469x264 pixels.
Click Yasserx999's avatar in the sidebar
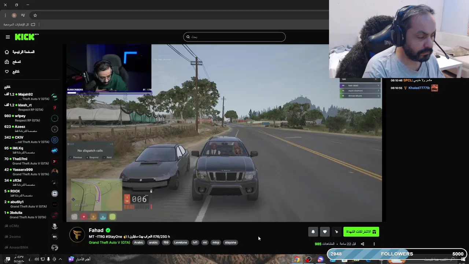[x=55, y=172]
